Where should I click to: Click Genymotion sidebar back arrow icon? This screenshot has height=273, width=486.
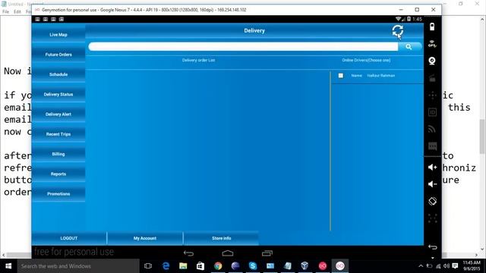pos(432,246)
